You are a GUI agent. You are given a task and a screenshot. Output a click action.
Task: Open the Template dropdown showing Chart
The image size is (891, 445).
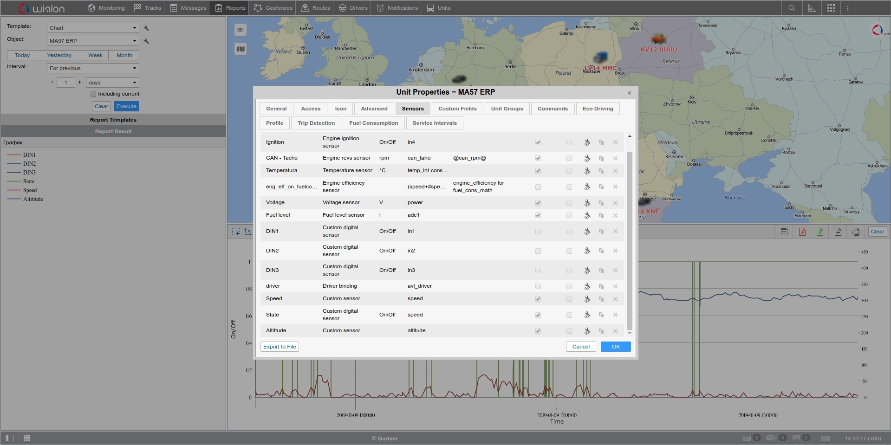93,28
